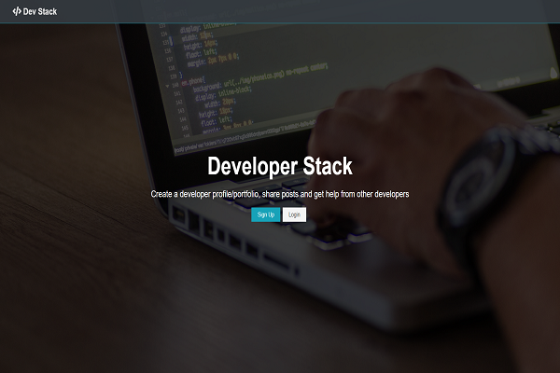The image size is (560, 373).
Task: Open the Dev Stack brand link
Action: [x=35, y=11]
